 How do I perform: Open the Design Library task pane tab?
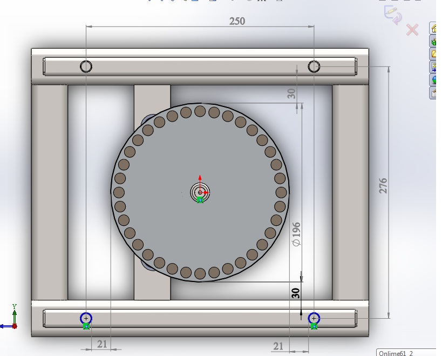[434, 41]
